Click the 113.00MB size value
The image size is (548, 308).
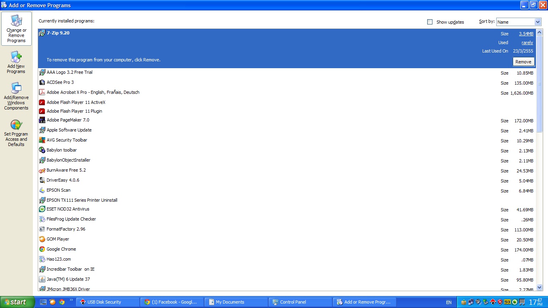[x=524, y=230]
